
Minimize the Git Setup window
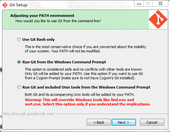(139, 4)
